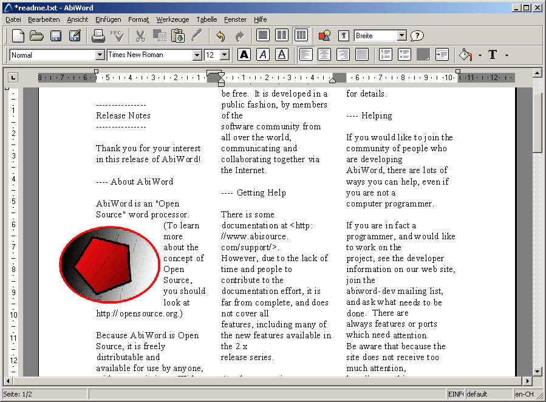This screenshot has height=402, width=546.
Task: Print the document using the printer icon
Action: [98, 35]
